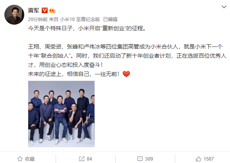Click the comment count 309
230x163 pixels.
point(149,159)
